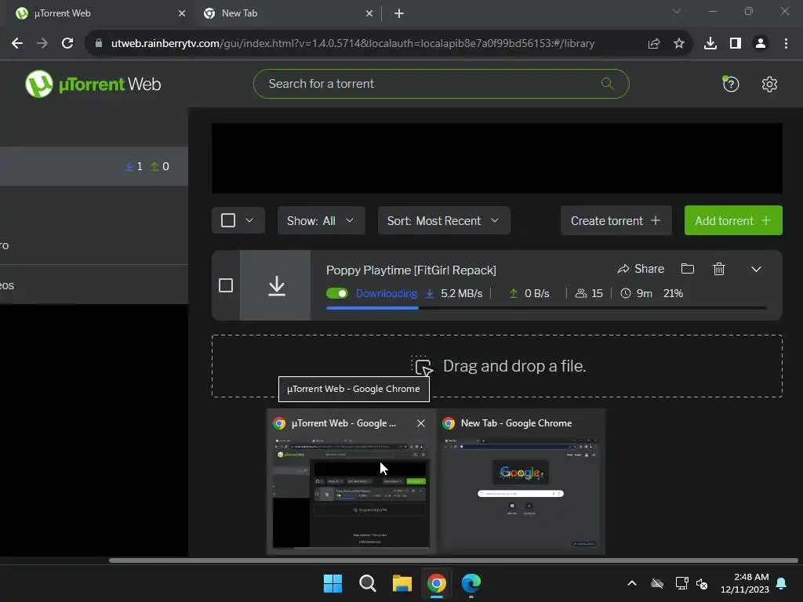The image size is (803, 602).
Task: Click the Drag and drop a file area
Action: point(496,366)
